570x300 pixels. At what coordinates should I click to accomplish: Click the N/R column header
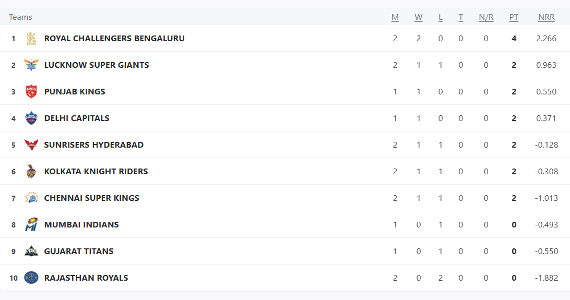point(486,17)
